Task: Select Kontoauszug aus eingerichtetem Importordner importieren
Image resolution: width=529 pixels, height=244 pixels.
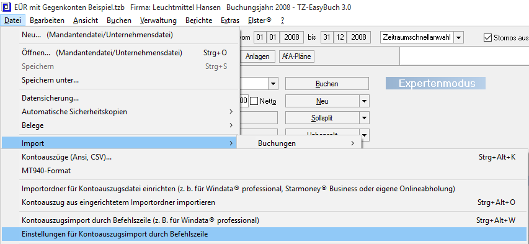Action: [264, 202]
